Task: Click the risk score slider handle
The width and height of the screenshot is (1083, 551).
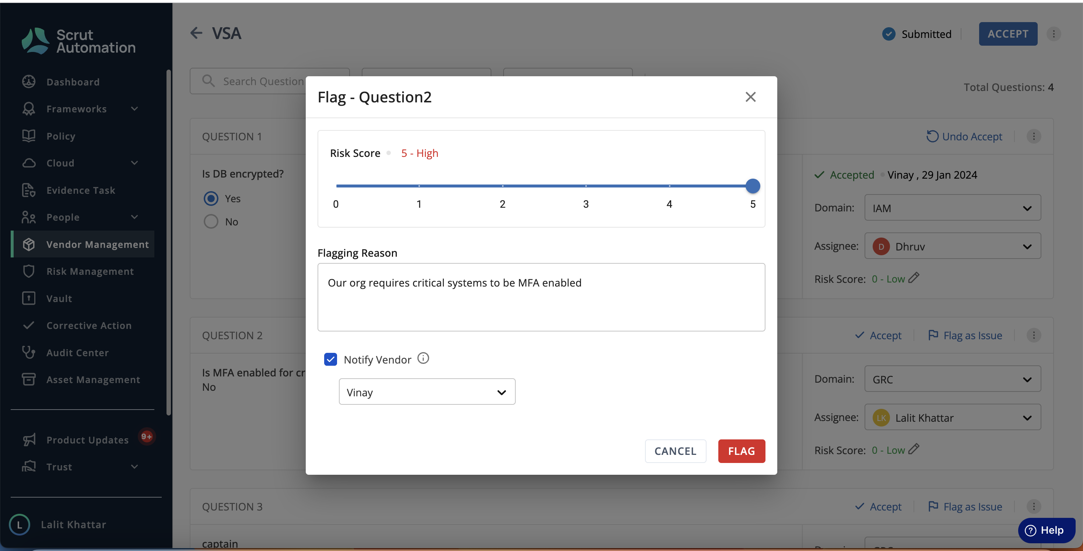Action: [753, 186]
